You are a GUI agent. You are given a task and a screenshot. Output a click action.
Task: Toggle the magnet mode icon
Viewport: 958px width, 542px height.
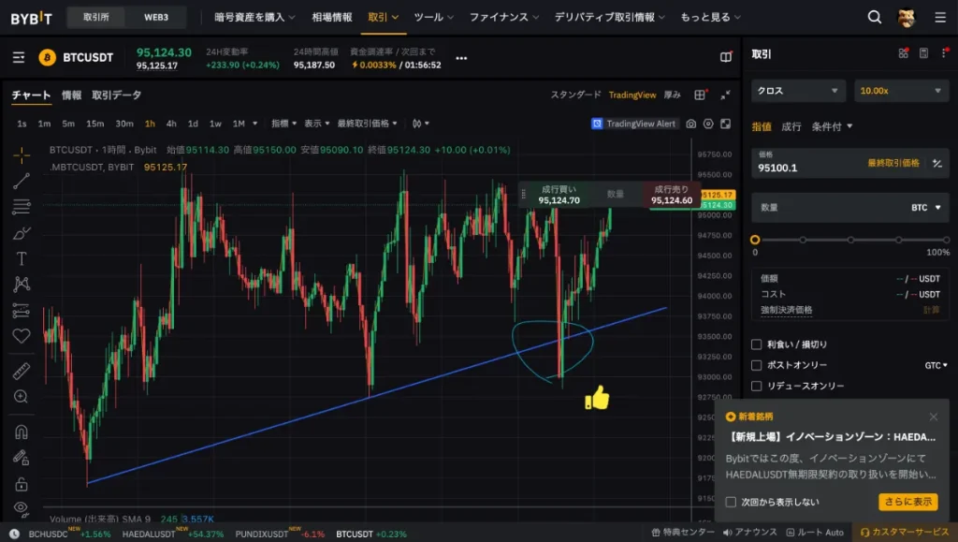click(22, 432)
